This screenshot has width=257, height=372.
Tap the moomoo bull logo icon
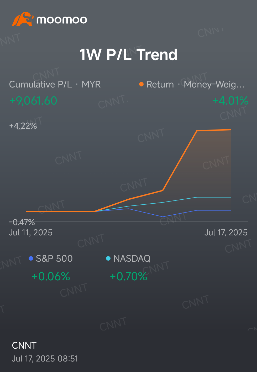point(23,19)
